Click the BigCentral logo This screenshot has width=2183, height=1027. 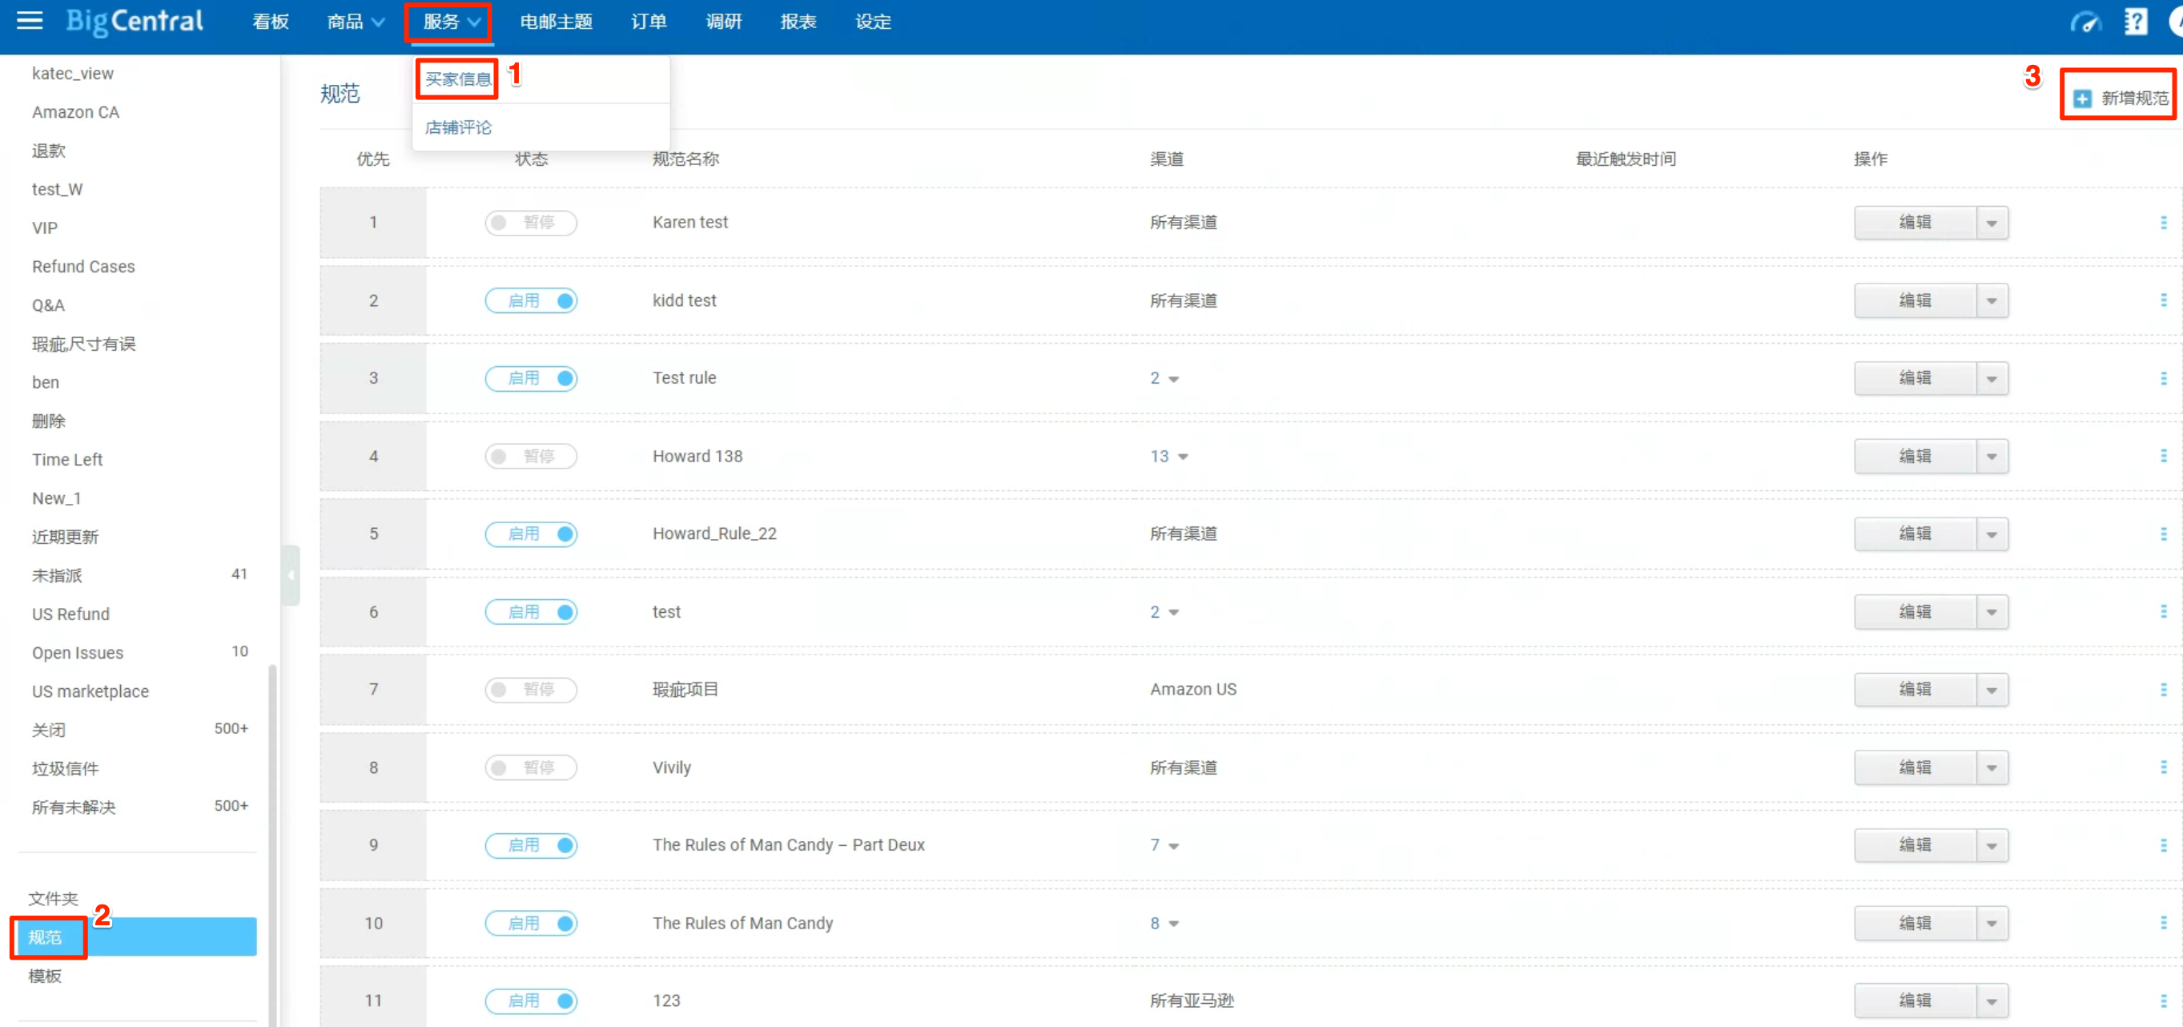[x=135, y=21]
